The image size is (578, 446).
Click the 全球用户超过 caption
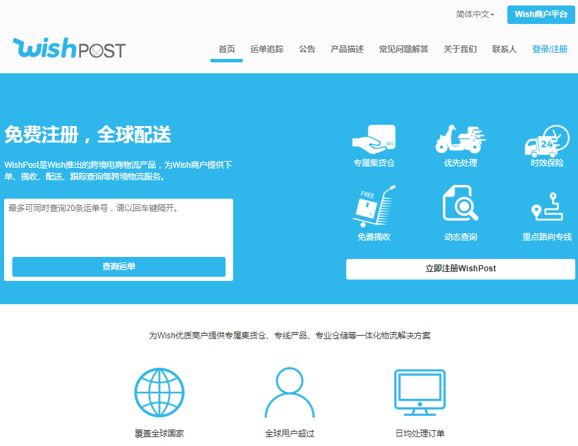(289, 434)
